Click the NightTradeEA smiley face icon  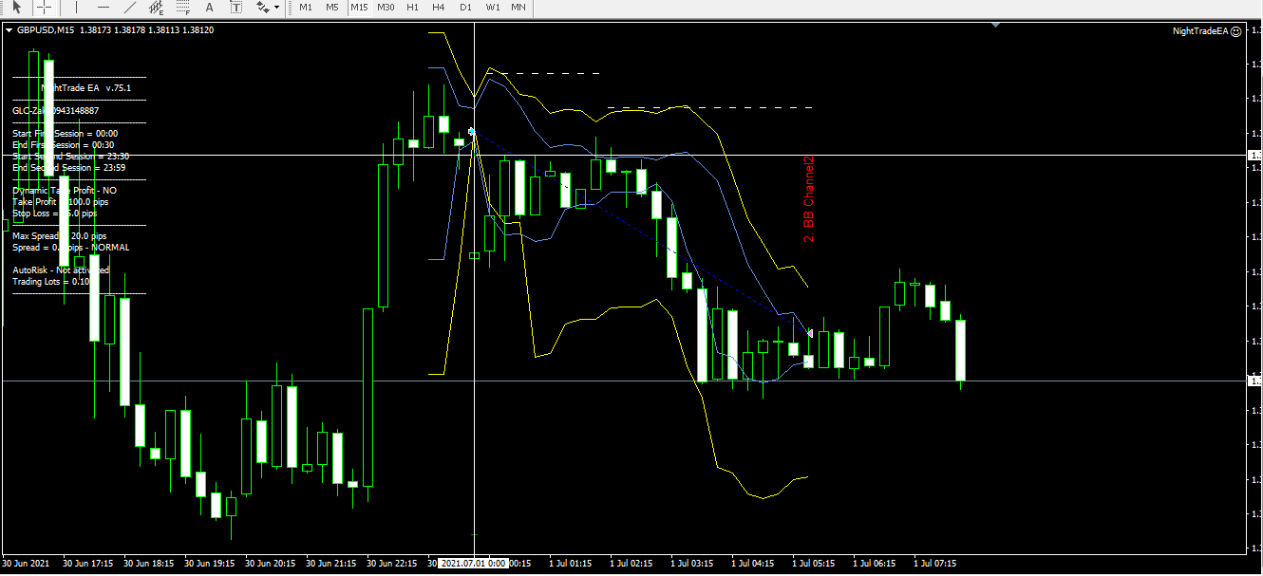click(1236, 31)
